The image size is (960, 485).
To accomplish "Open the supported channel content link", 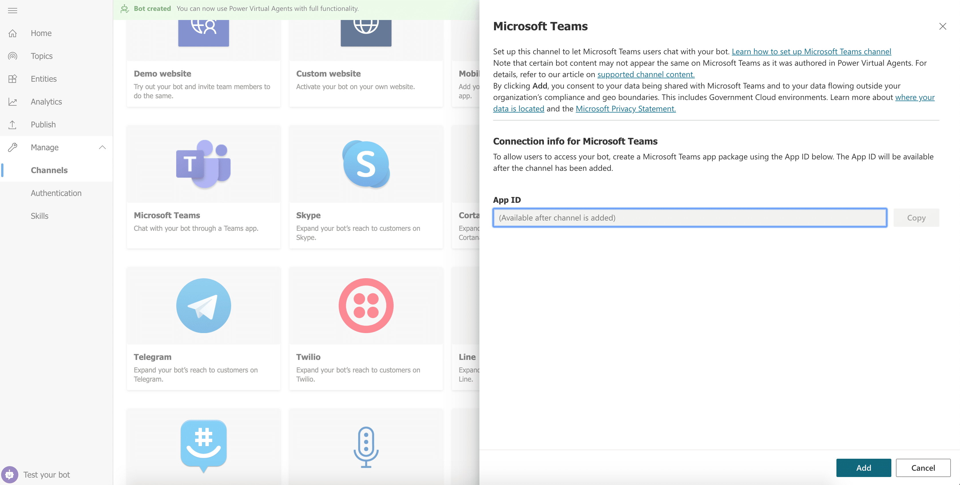I will click(x=646, y=74).
